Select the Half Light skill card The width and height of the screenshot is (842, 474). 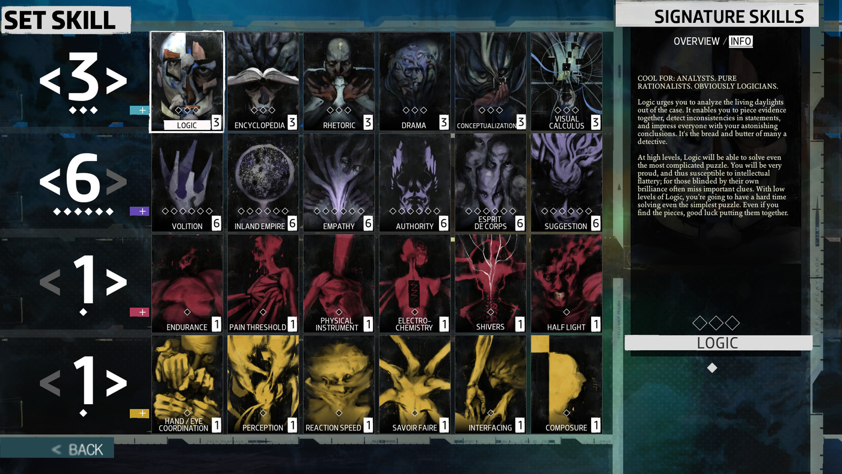coord(566,284)
